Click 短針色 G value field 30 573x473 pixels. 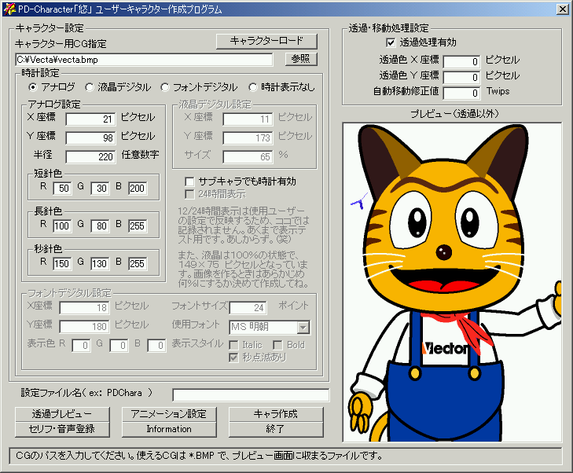pos(100,189)
